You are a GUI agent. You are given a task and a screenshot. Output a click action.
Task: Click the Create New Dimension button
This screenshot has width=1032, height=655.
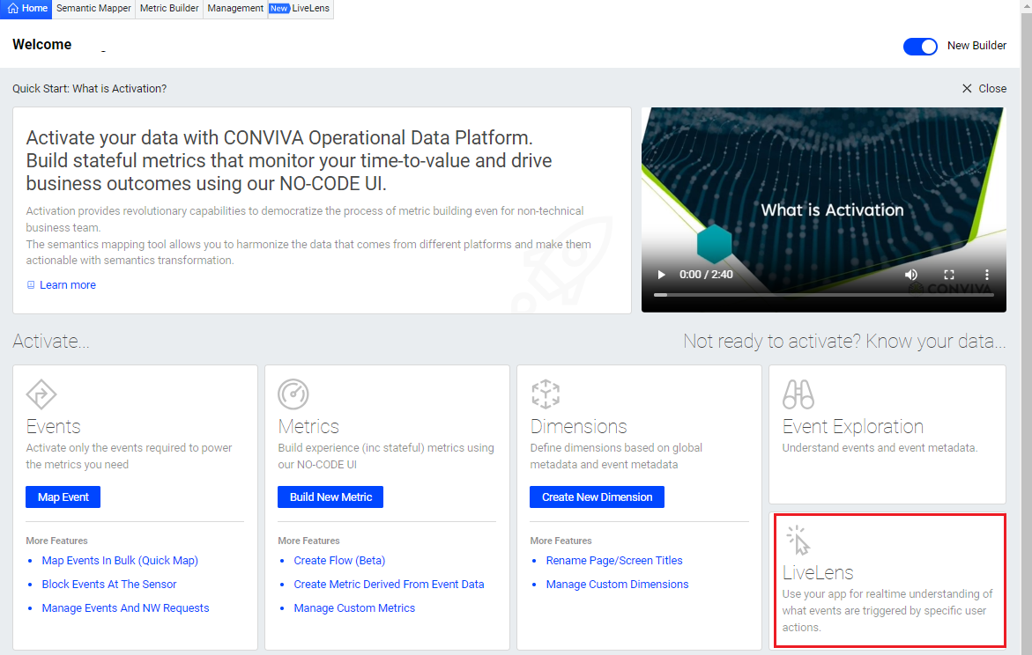pyautogui.click(x=597, y=497)
